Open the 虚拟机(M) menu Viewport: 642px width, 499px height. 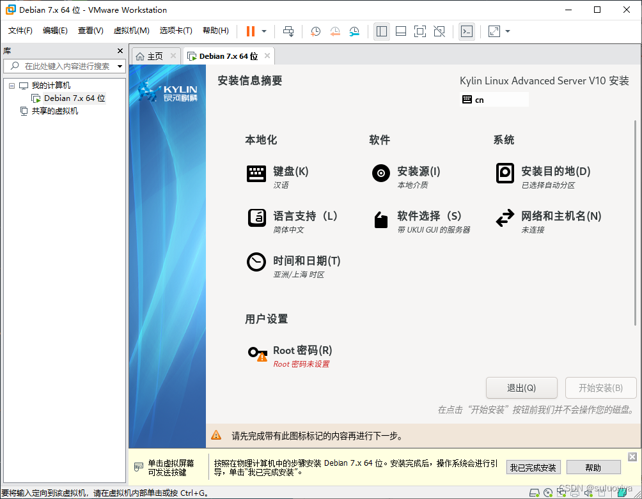(131, 29)
